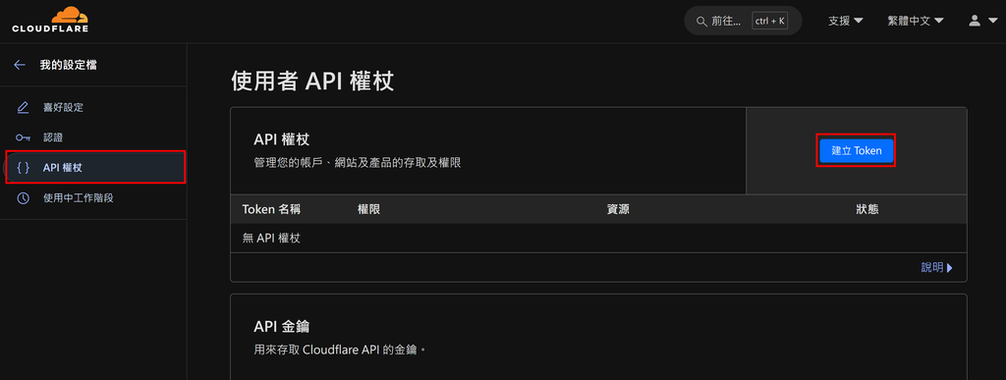Expand the 說明 help section
The image size is (1006, 380).
click(x=936, y=268)
